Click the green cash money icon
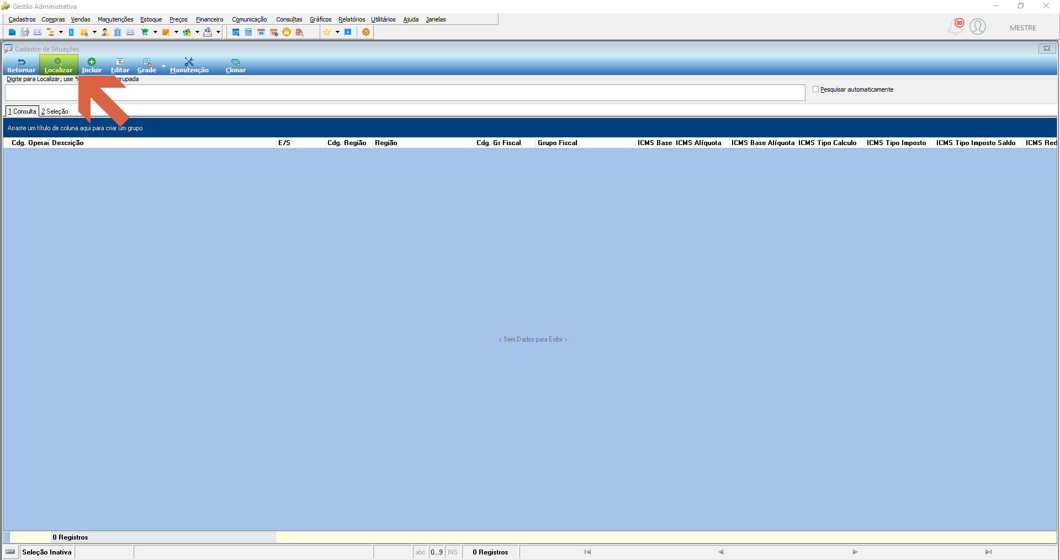The height and width of the screenshot is (560, 1060). point(187,32)
